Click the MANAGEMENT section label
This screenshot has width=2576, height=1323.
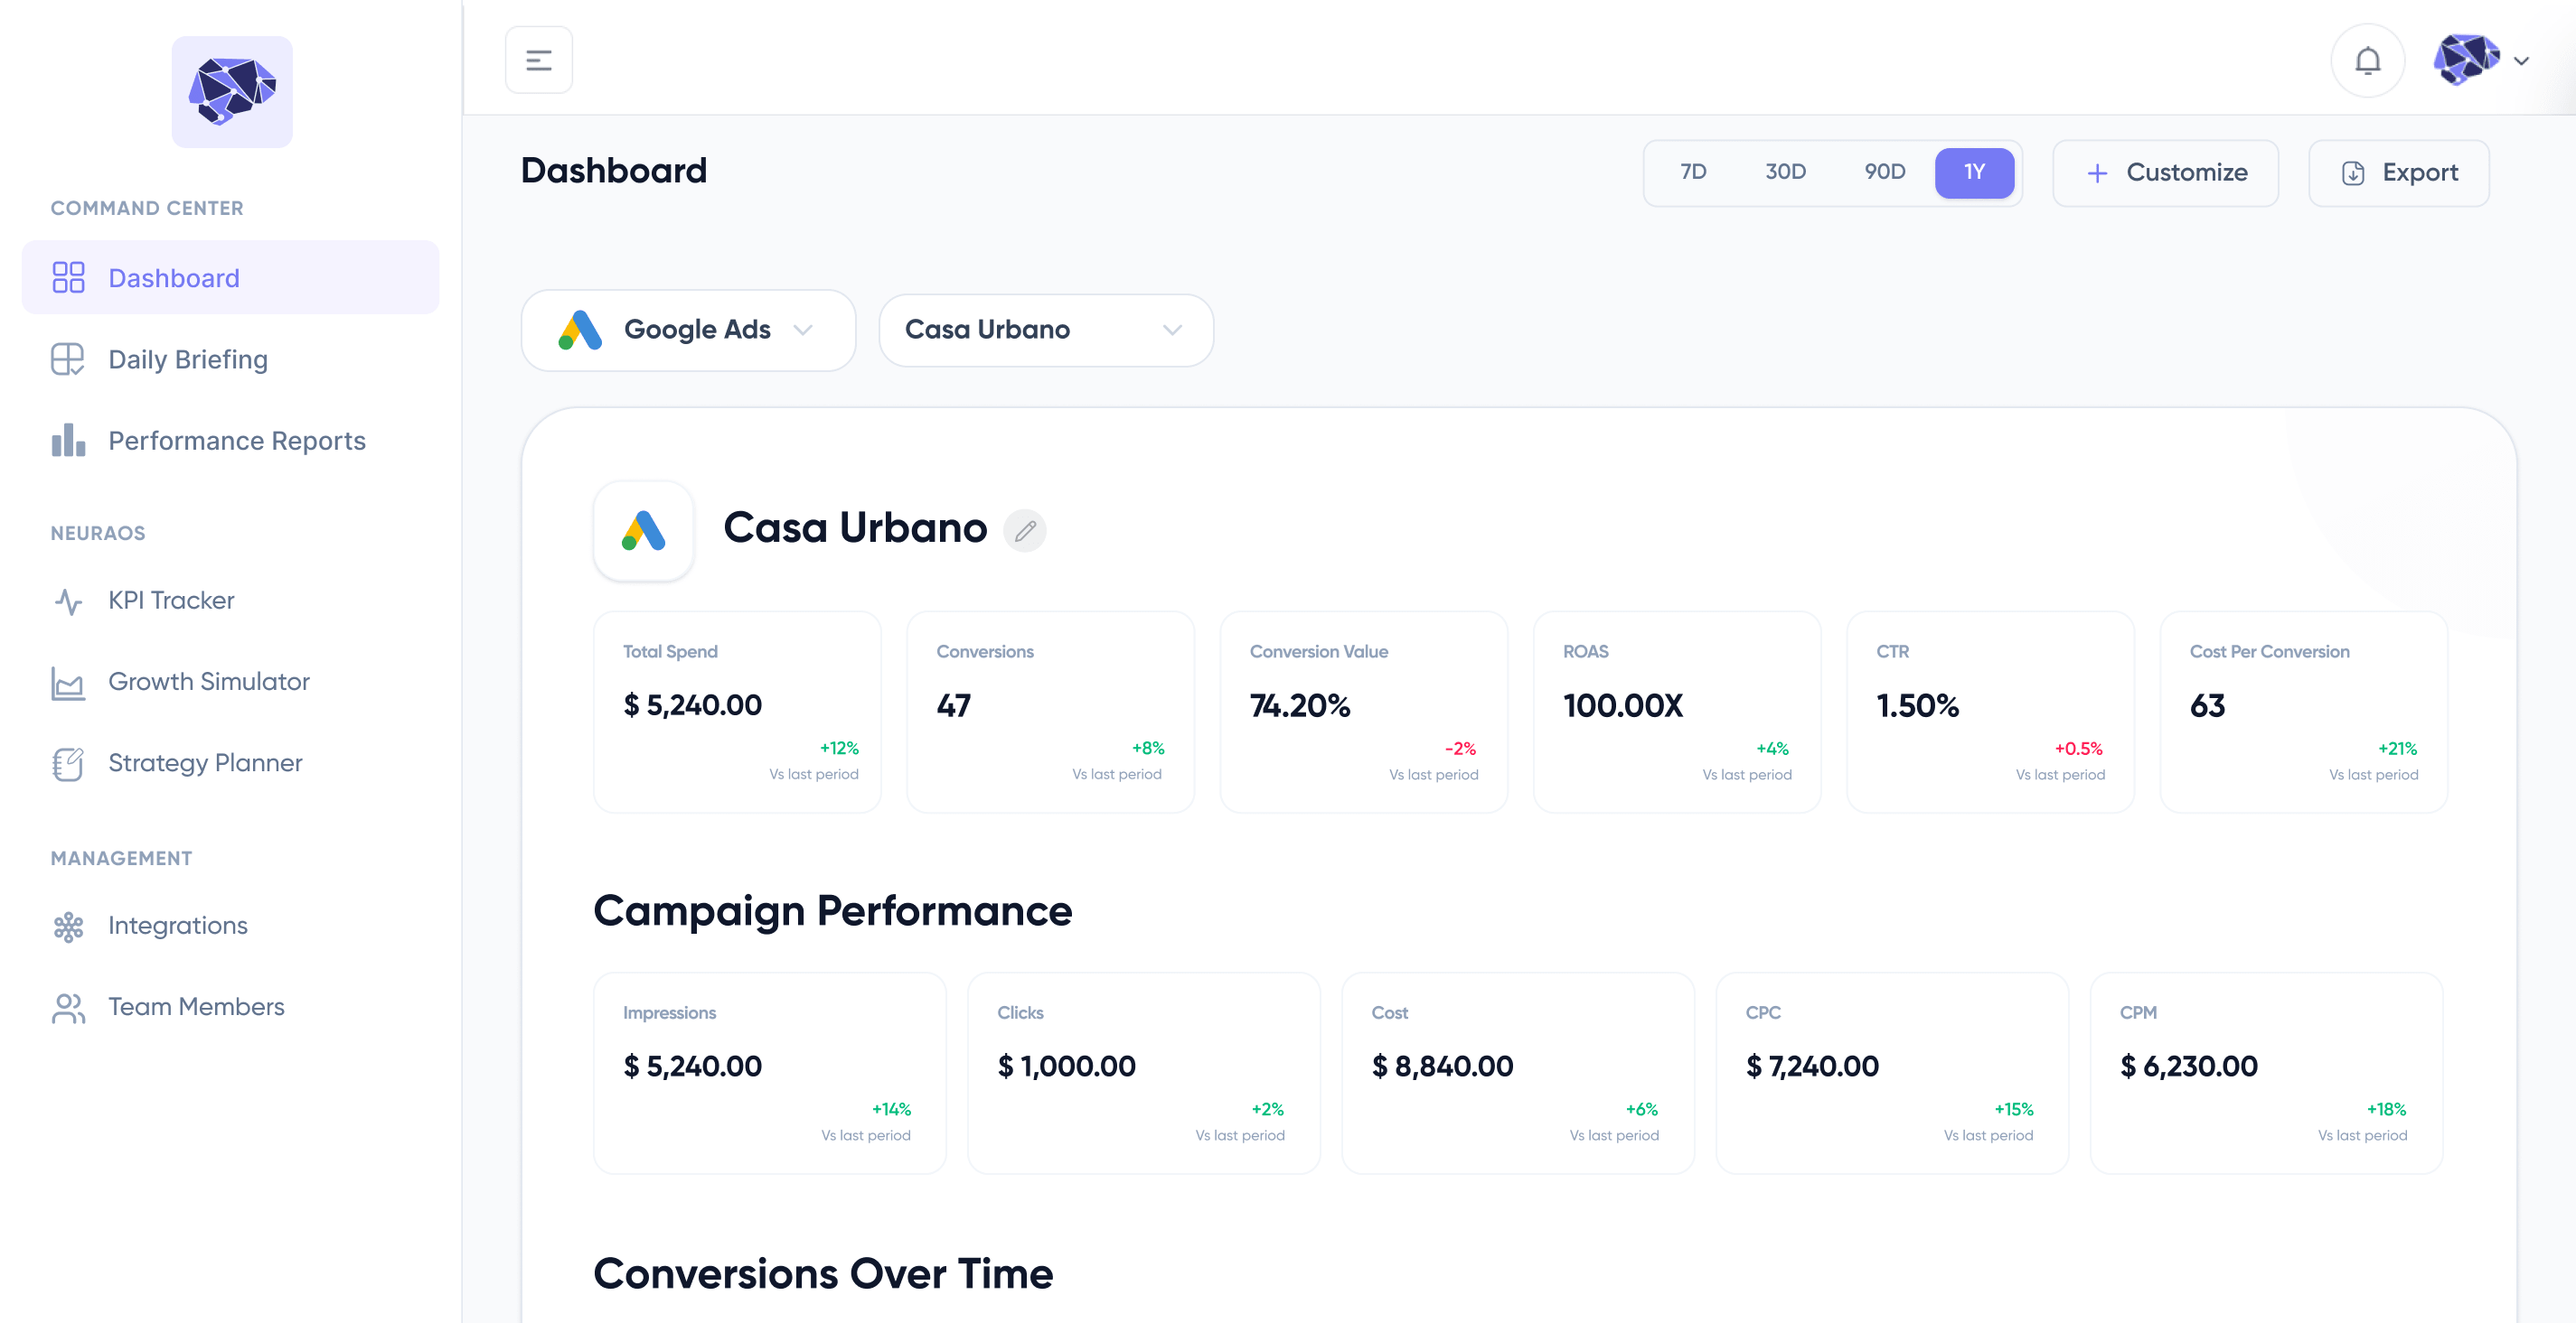pos(122,858)
